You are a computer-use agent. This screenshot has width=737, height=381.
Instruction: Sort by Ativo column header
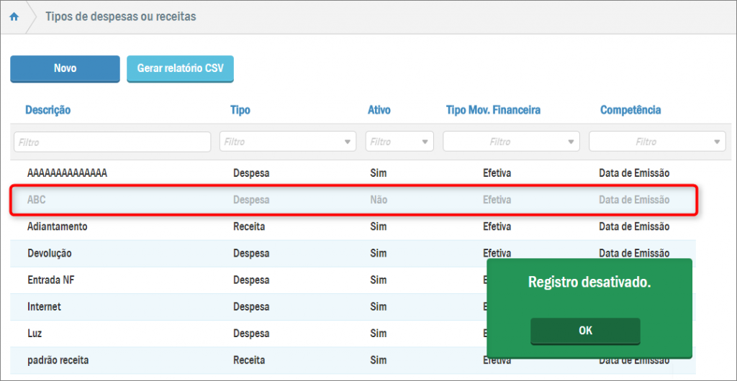coord(379,110)
